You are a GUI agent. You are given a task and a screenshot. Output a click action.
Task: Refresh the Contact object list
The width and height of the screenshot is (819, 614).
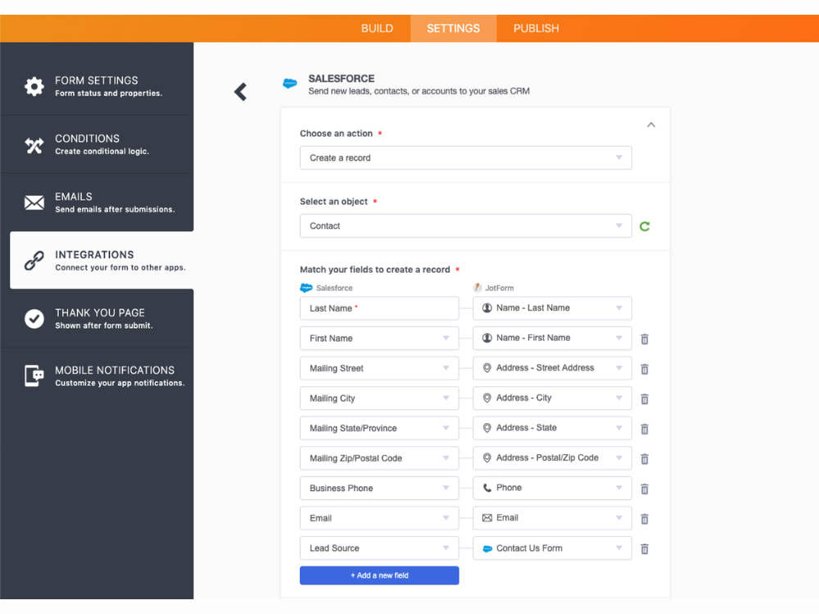click(x=645, y=226)
